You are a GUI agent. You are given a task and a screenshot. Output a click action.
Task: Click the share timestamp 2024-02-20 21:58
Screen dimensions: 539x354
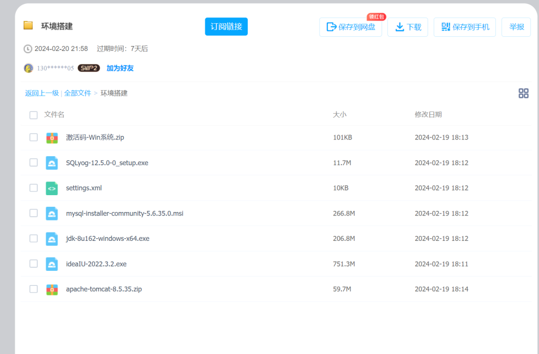click(x=61, y=49)
